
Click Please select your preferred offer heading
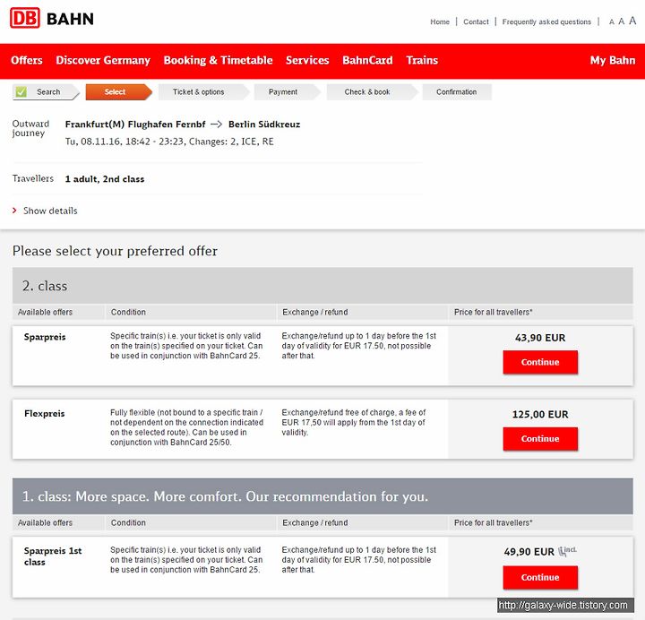[116, 252]
